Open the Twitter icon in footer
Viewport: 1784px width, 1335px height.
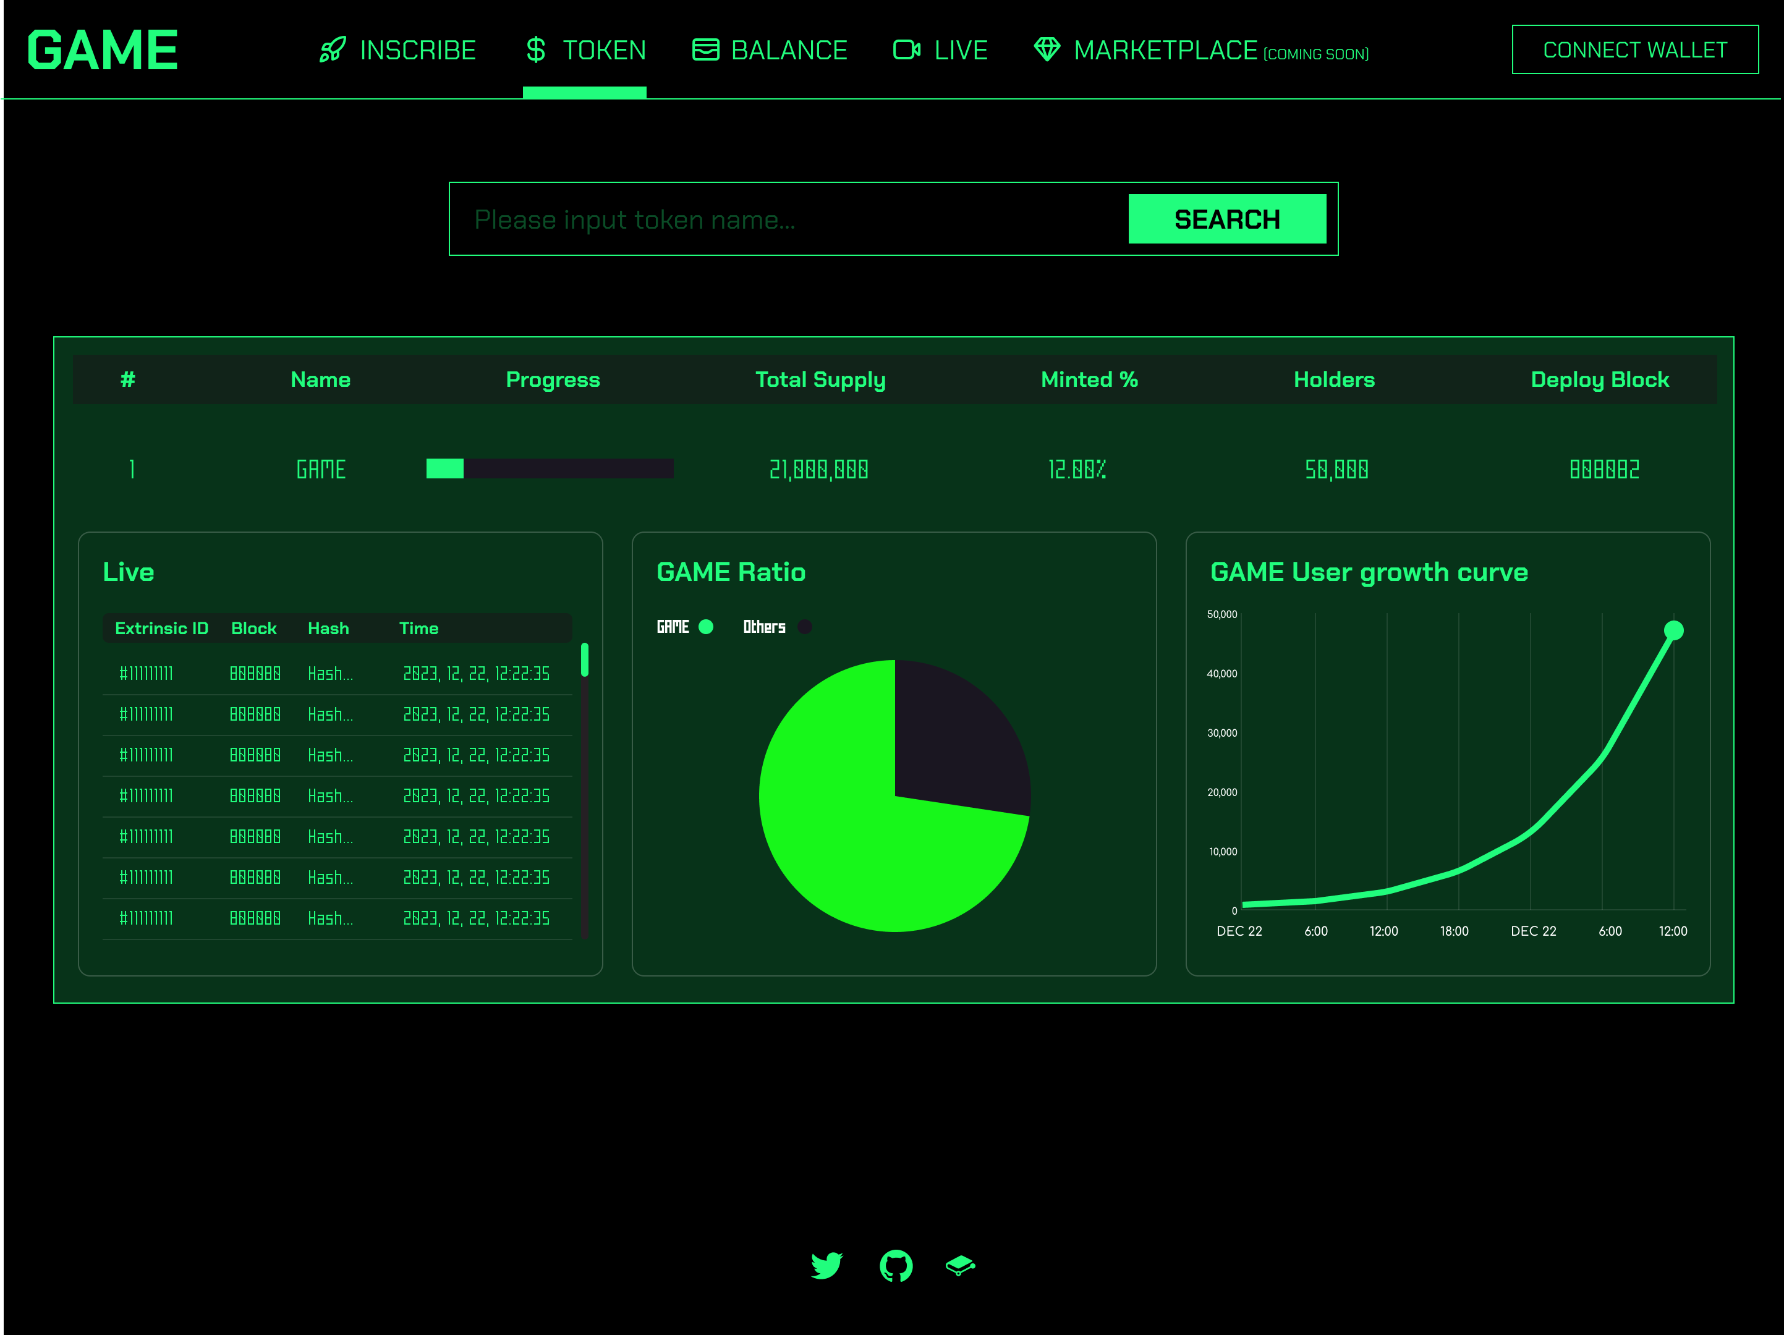[826, 1266]
